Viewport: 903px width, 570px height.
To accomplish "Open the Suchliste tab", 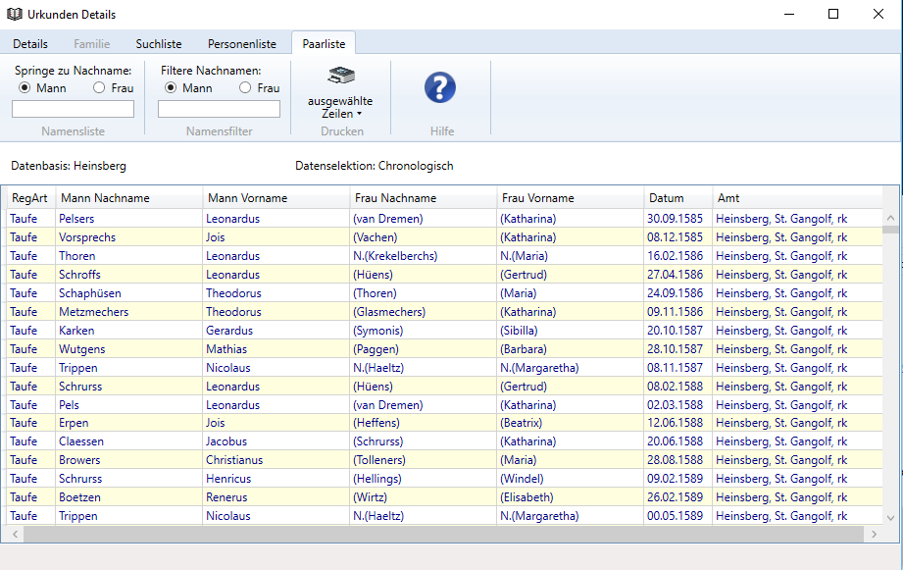I will pos(159,44).
